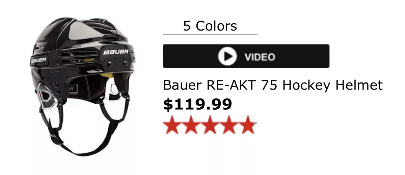Open the Bauer RE-AKT 75 Hockey Helmet title
Viewport: 405px width, 175px height.
click(x=273, y=85)
